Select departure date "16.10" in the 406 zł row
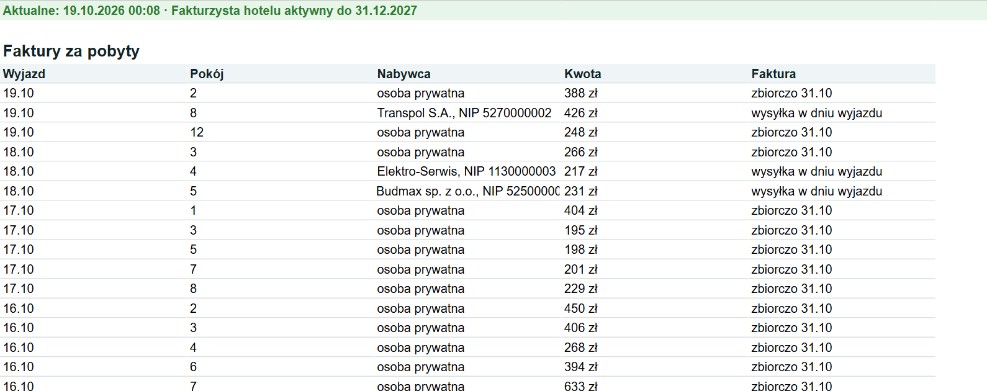This screenshot has height=391, width=987. pyautogui.click(x=19, y=328)
